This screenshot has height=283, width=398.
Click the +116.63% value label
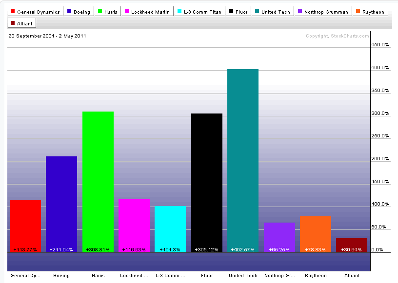(134, 249)
